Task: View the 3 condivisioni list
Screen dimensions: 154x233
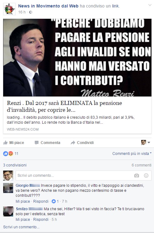Action: [15, 165]
